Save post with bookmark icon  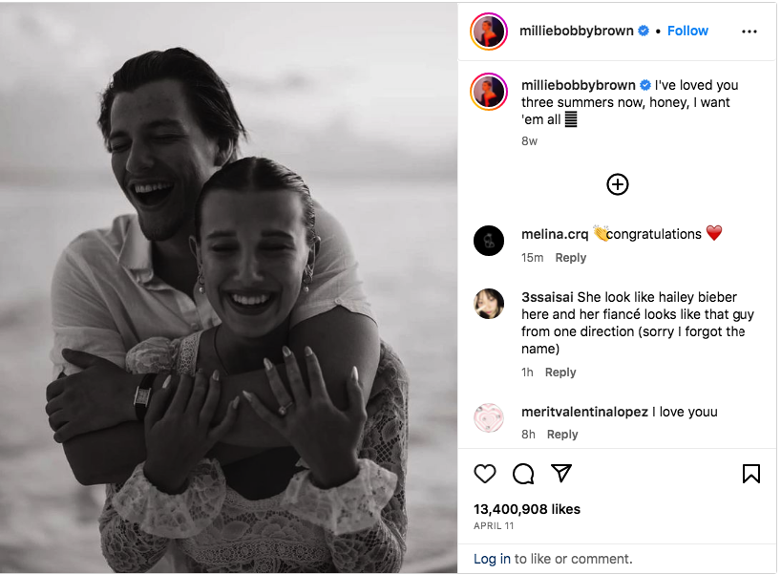click(750, 474)
